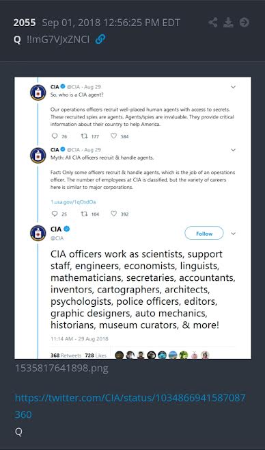Click heart icon showing 392 likes
Screen dimensions: 265x450
tap(113, 213)
